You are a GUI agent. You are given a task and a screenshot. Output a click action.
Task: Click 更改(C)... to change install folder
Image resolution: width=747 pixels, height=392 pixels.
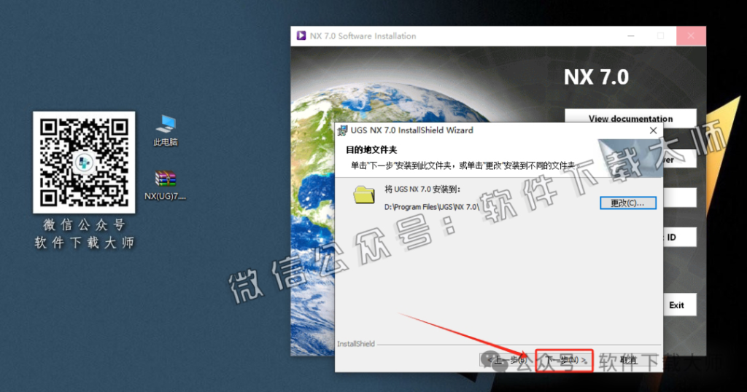(628, 203)
